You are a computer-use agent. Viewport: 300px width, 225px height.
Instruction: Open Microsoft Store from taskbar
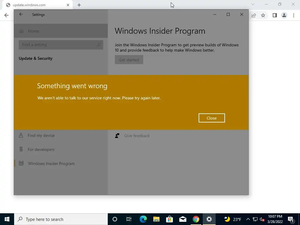click(x=170, y=219)
